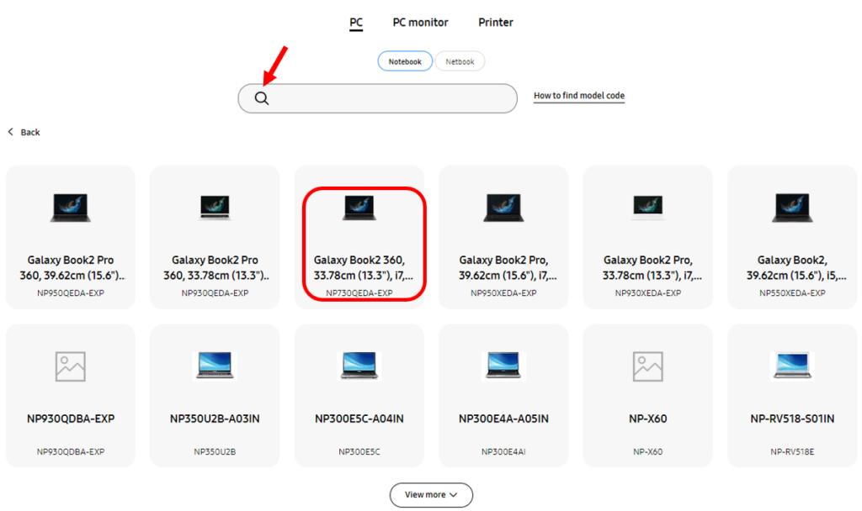
Task: Click laptop image of Galaxy Book2 NP550XEDA
Action: click(792, 208)
